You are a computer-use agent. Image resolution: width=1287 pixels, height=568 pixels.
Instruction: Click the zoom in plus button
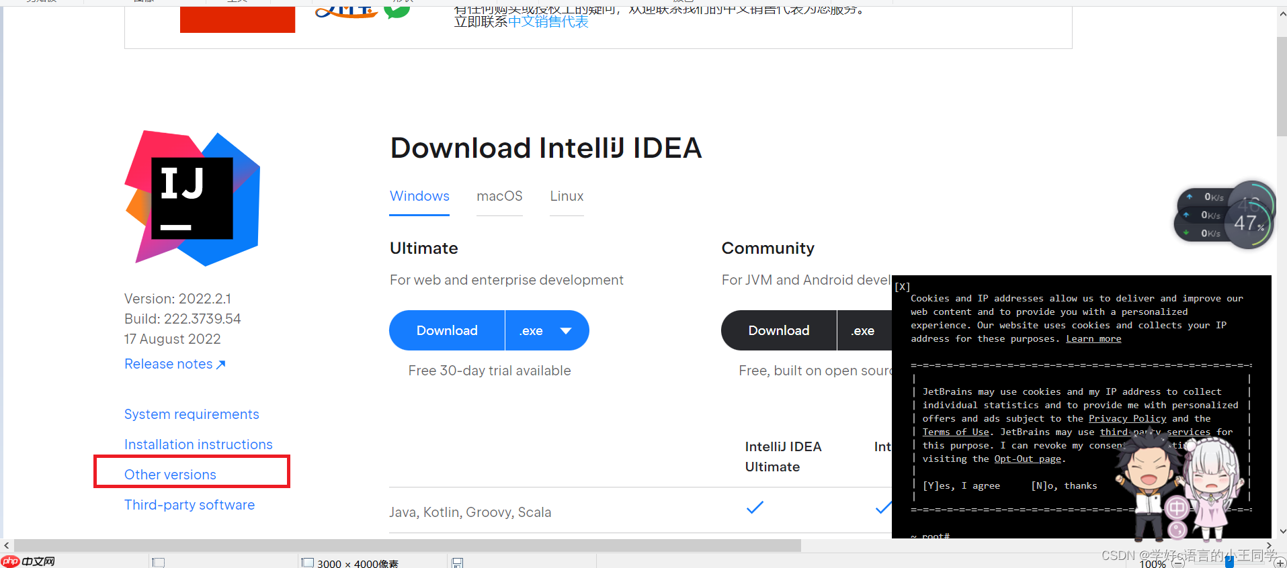[1280, 563]
